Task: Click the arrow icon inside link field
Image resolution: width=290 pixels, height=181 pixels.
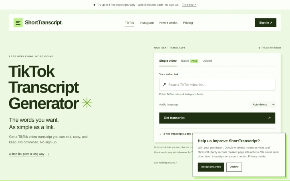Action: point(164,84)
